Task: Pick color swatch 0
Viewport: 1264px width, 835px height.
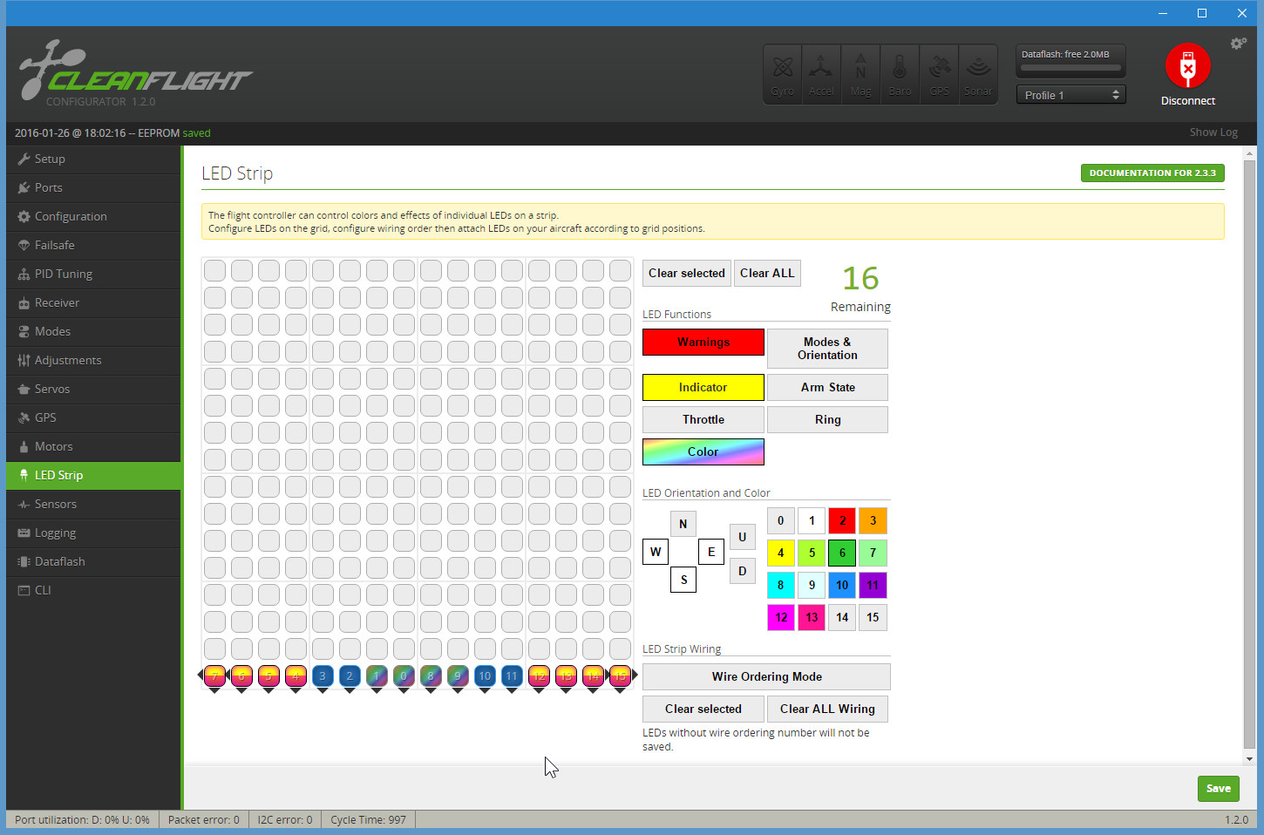Action: (x=781, y=520)
